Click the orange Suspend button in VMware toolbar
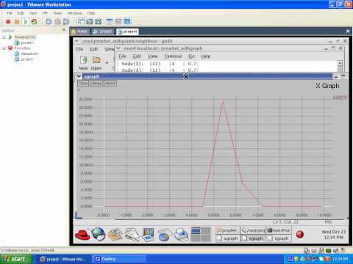Image resolution: width=353 pixels, height=264 pixels. 17,21
